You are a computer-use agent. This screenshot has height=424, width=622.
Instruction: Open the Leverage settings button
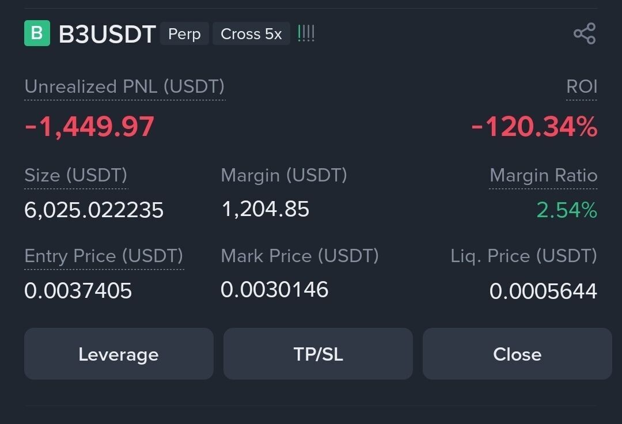tap(119, 354)
